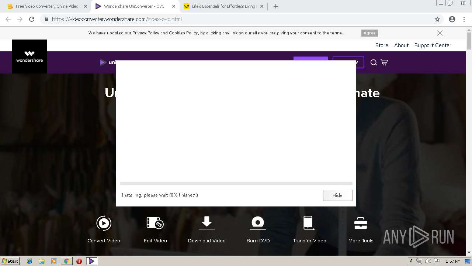Open File Explorer from the taskbar

click(42, 261)
